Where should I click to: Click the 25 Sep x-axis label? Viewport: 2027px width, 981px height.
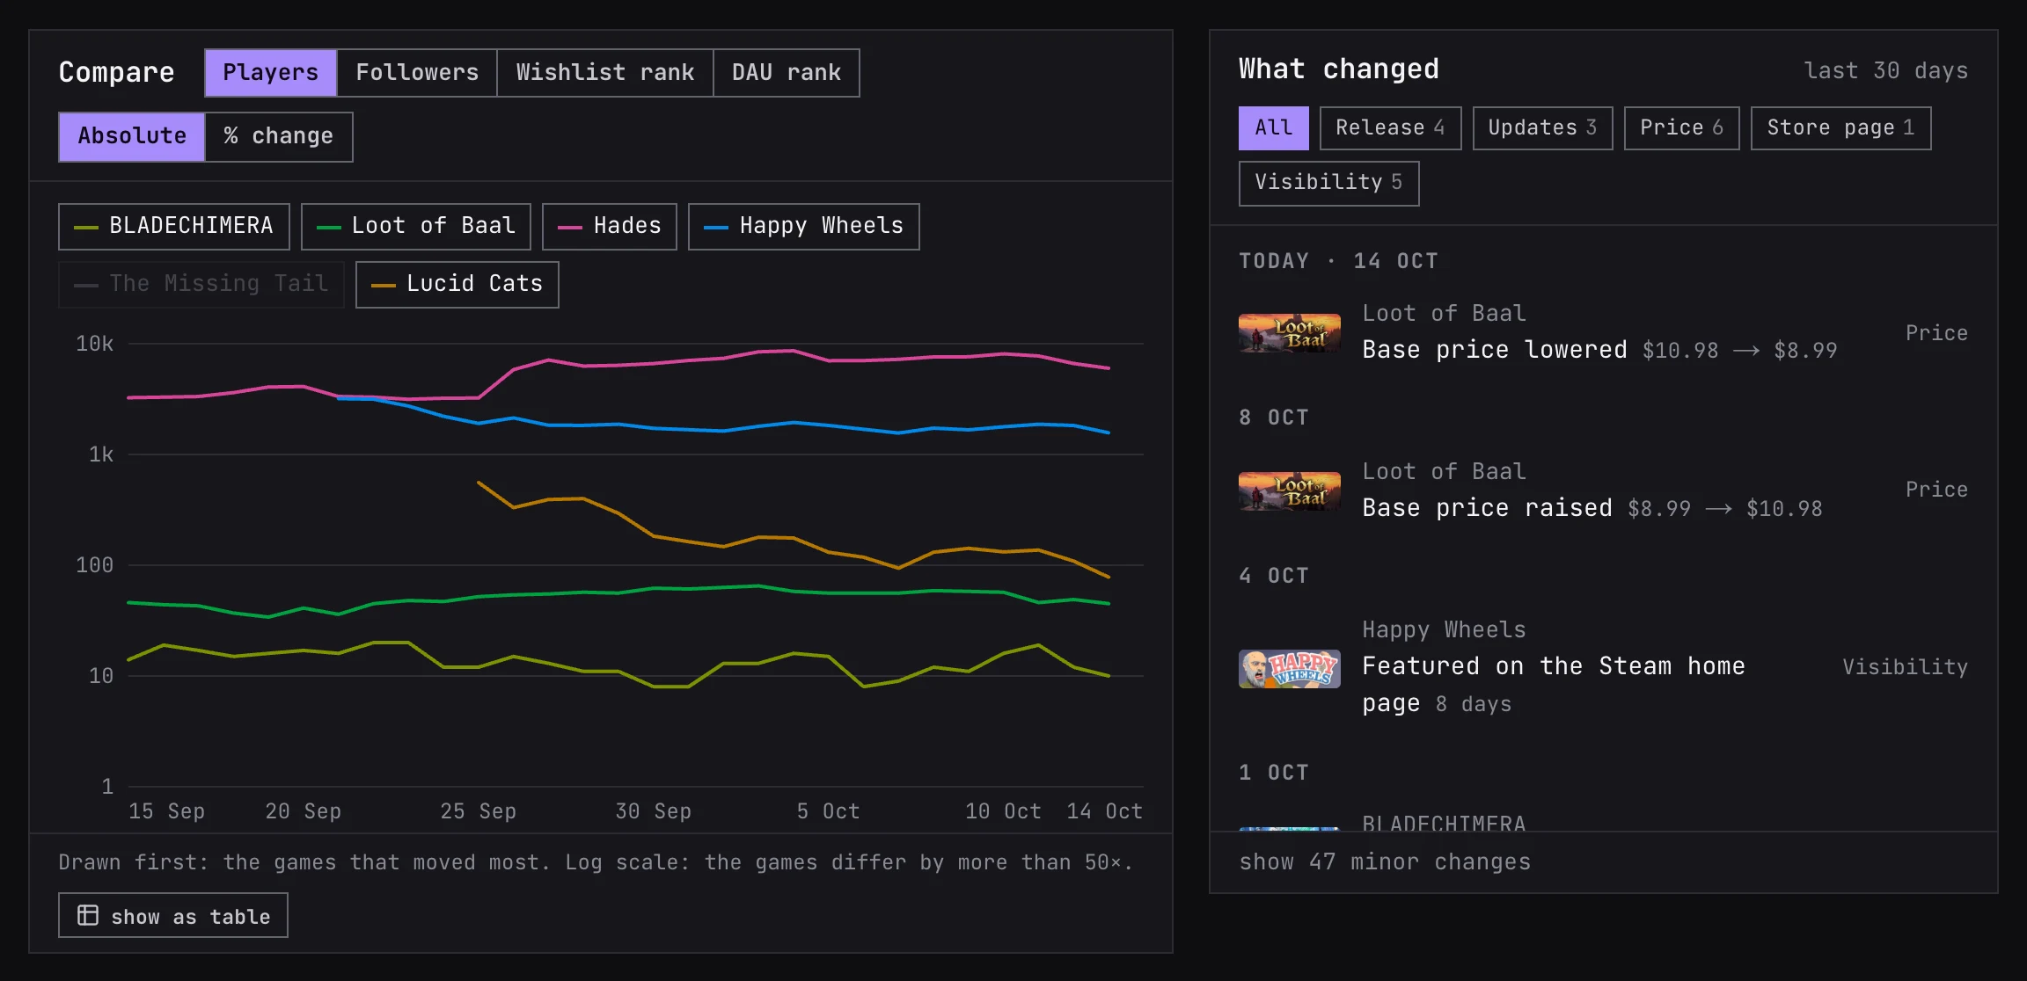(478, 811)
